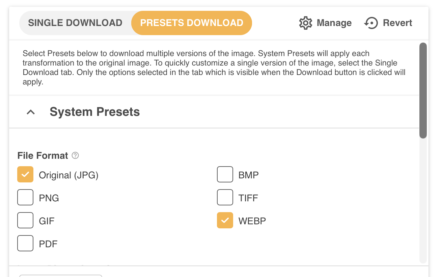Switch to the Single Download tab
442x277 pixels.
(75, 23)
